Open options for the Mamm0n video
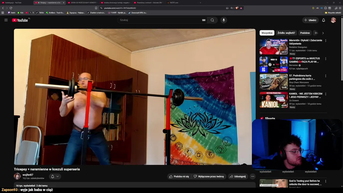Screen dimensions: 343x193 (326, 40)
